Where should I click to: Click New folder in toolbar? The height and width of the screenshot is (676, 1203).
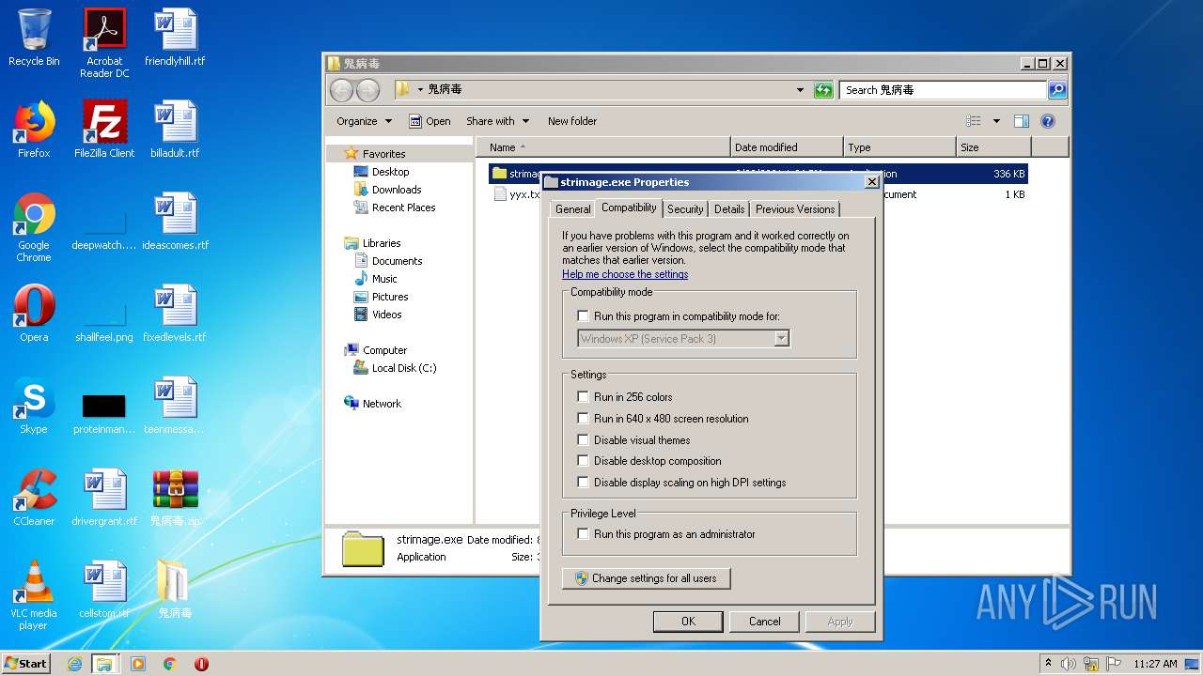pyautogui.click(x=572, y=121)
